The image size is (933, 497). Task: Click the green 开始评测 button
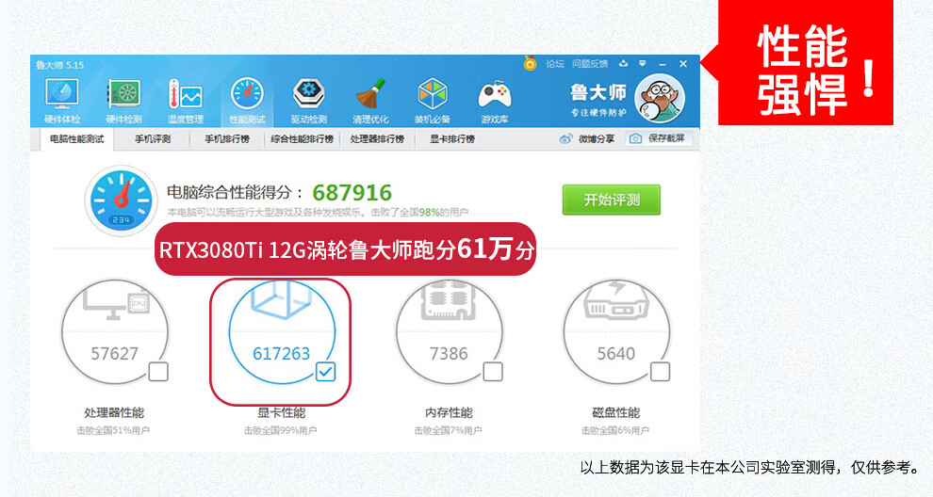[x=611, y=200]
